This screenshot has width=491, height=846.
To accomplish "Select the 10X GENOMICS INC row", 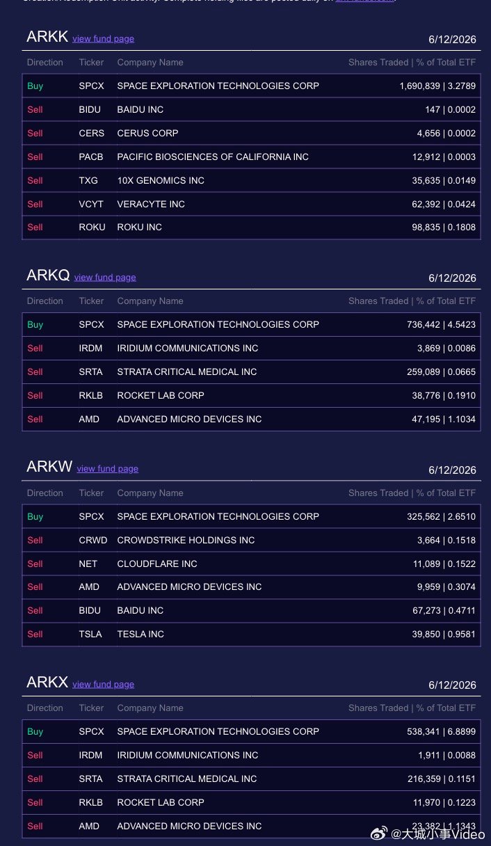I will [251, 181].
